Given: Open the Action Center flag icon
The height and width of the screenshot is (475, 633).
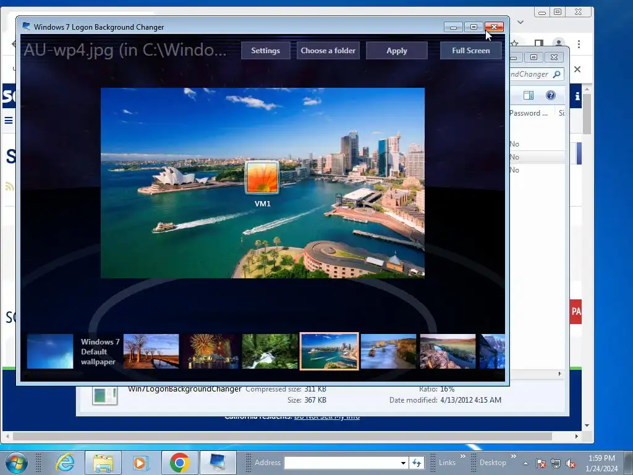Looking at the screenshot, I should click(540, 463).
